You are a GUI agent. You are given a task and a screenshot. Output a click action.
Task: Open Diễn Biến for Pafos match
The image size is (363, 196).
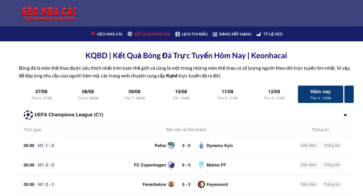tap(309, 146)
